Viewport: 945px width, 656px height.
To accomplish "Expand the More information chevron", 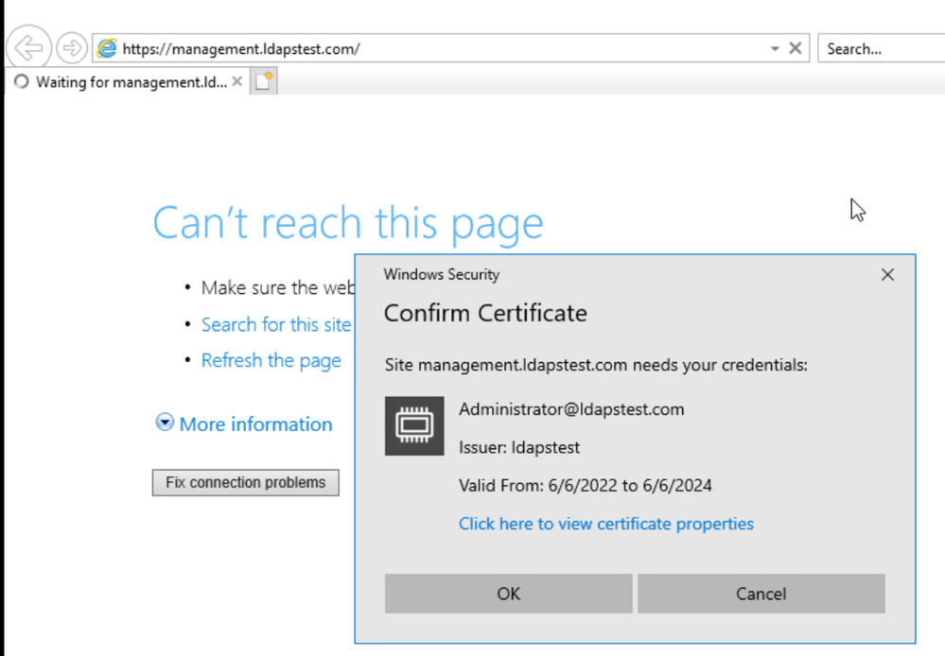I will pos(165,423).
